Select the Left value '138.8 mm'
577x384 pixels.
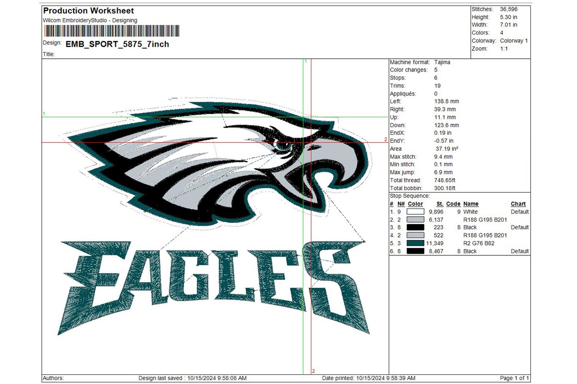[447, 102]
